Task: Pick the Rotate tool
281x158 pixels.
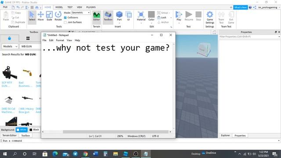Action: point(58,16)
